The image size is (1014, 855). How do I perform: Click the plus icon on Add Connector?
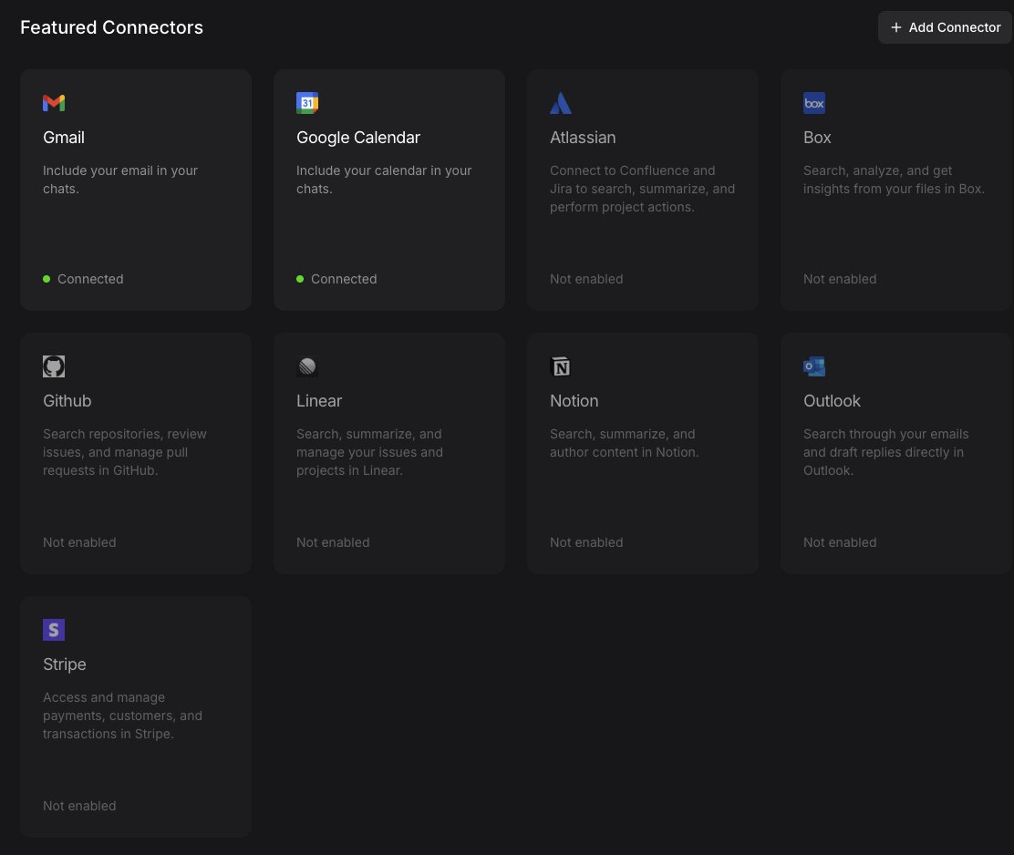[895, 27]
